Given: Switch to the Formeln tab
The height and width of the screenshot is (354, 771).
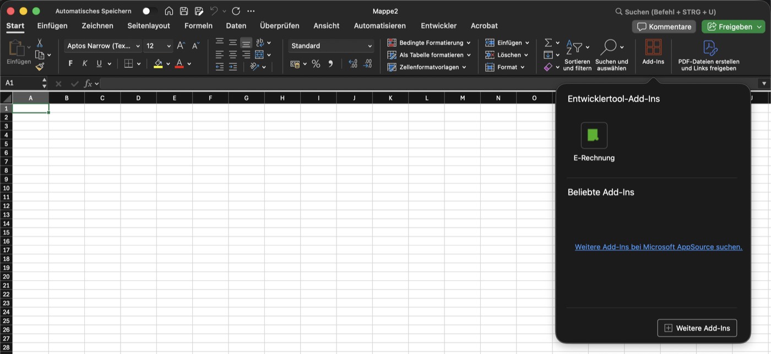Looking at the screenshot, I should pos(198,25).
